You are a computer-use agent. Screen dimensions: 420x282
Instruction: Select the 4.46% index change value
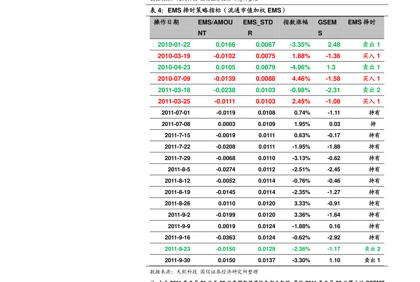tap(301, 79)
